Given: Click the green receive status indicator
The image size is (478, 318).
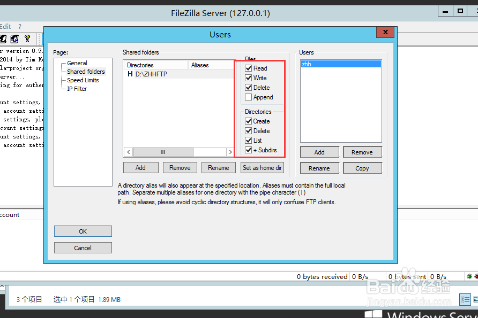Looking at the screenshot, I should pos(469,276).
